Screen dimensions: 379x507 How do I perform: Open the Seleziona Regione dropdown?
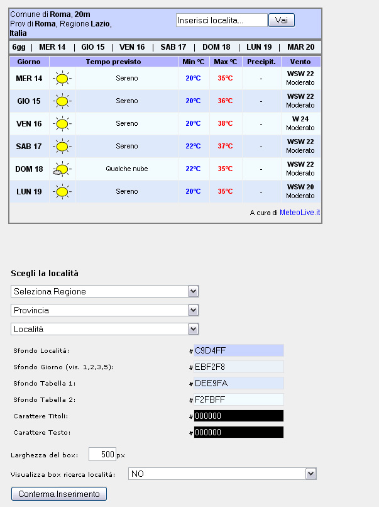105,291
